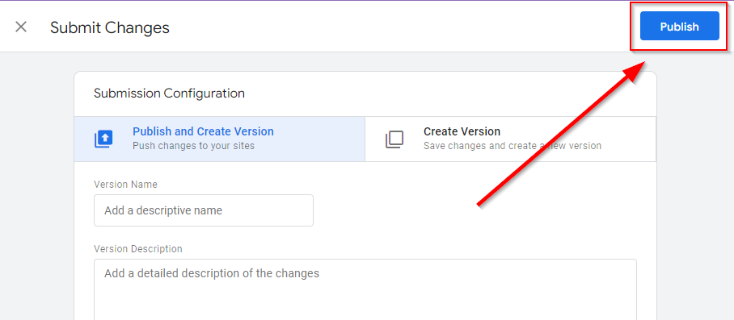Click the 'Push changes to your sites' text
This screenshot has height=320, width=734.
[194, 146]
